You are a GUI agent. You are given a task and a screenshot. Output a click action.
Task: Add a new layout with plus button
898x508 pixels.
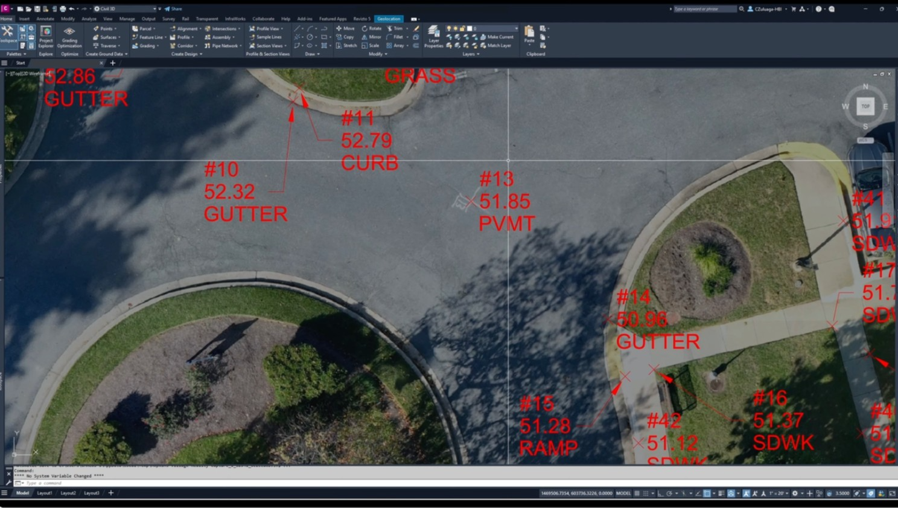pyautogui.click(x=111, y=493)
